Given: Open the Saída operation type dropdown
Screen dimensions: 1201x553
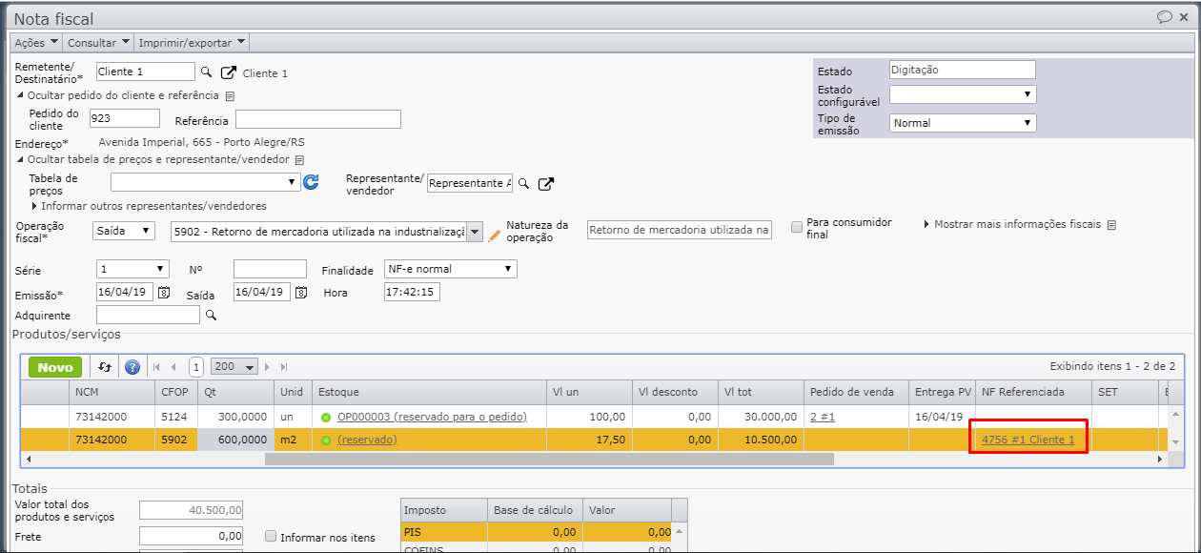Looking at the screenshot, I should point(124,231).
